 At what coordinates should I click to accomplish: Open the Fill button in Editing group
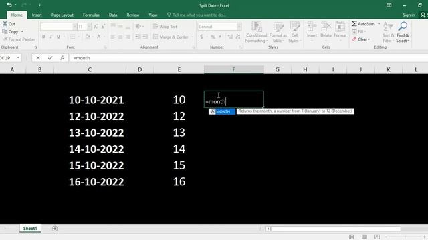[358, 31]
